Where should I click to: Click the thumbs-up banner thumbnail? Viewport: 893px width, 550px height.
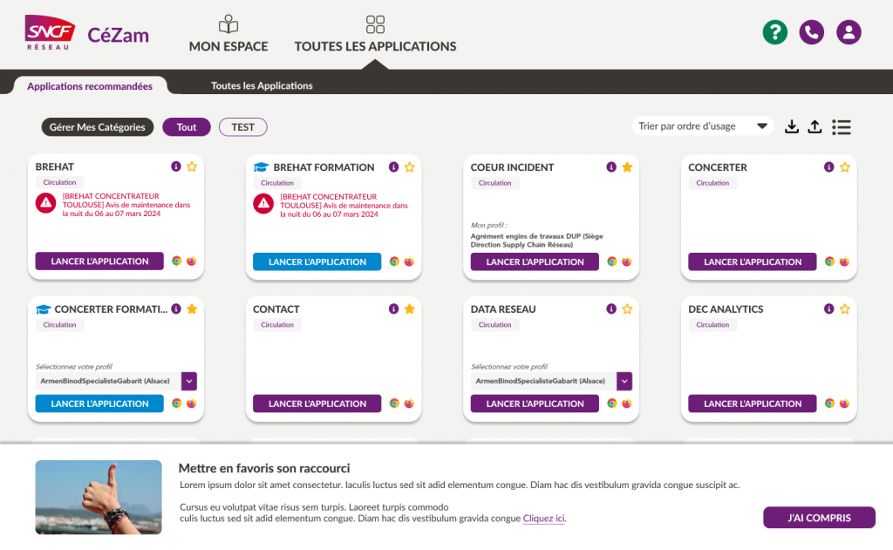[99, 497]
